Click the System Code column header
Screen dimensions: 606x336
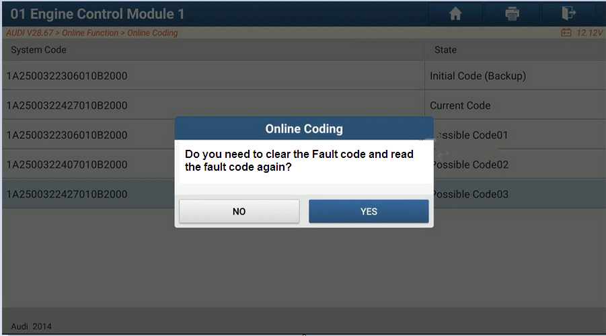click(x=38, y=50)
